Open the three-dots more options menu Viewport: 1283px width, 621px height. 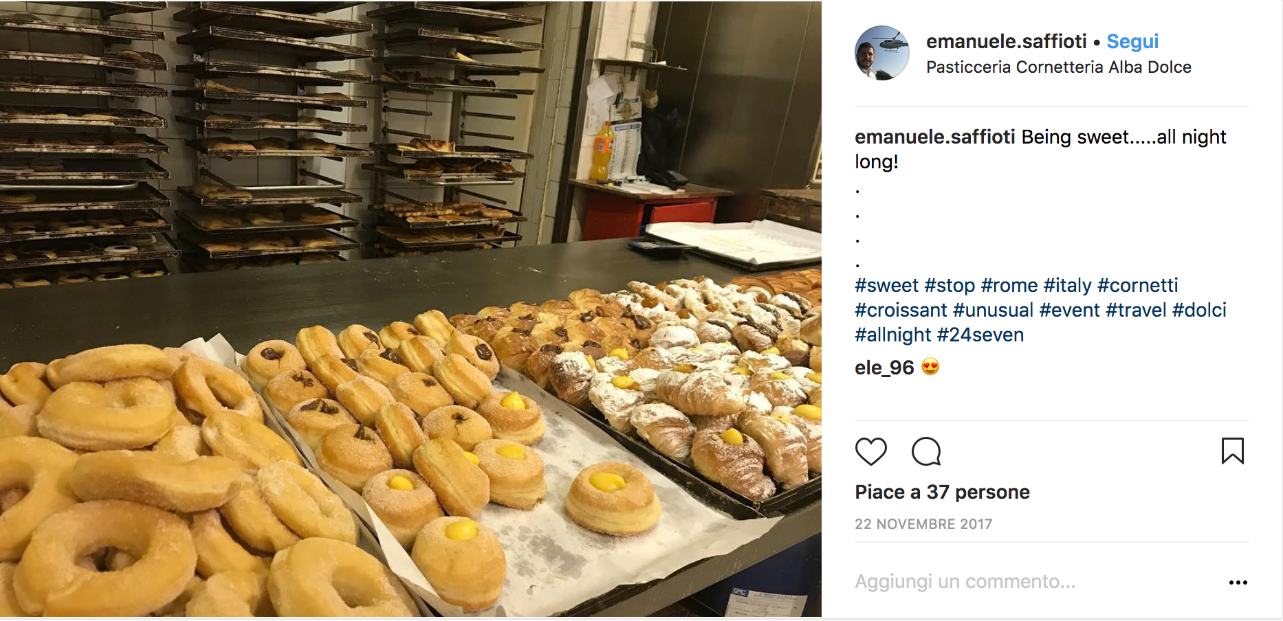(x=1238, y=583)
